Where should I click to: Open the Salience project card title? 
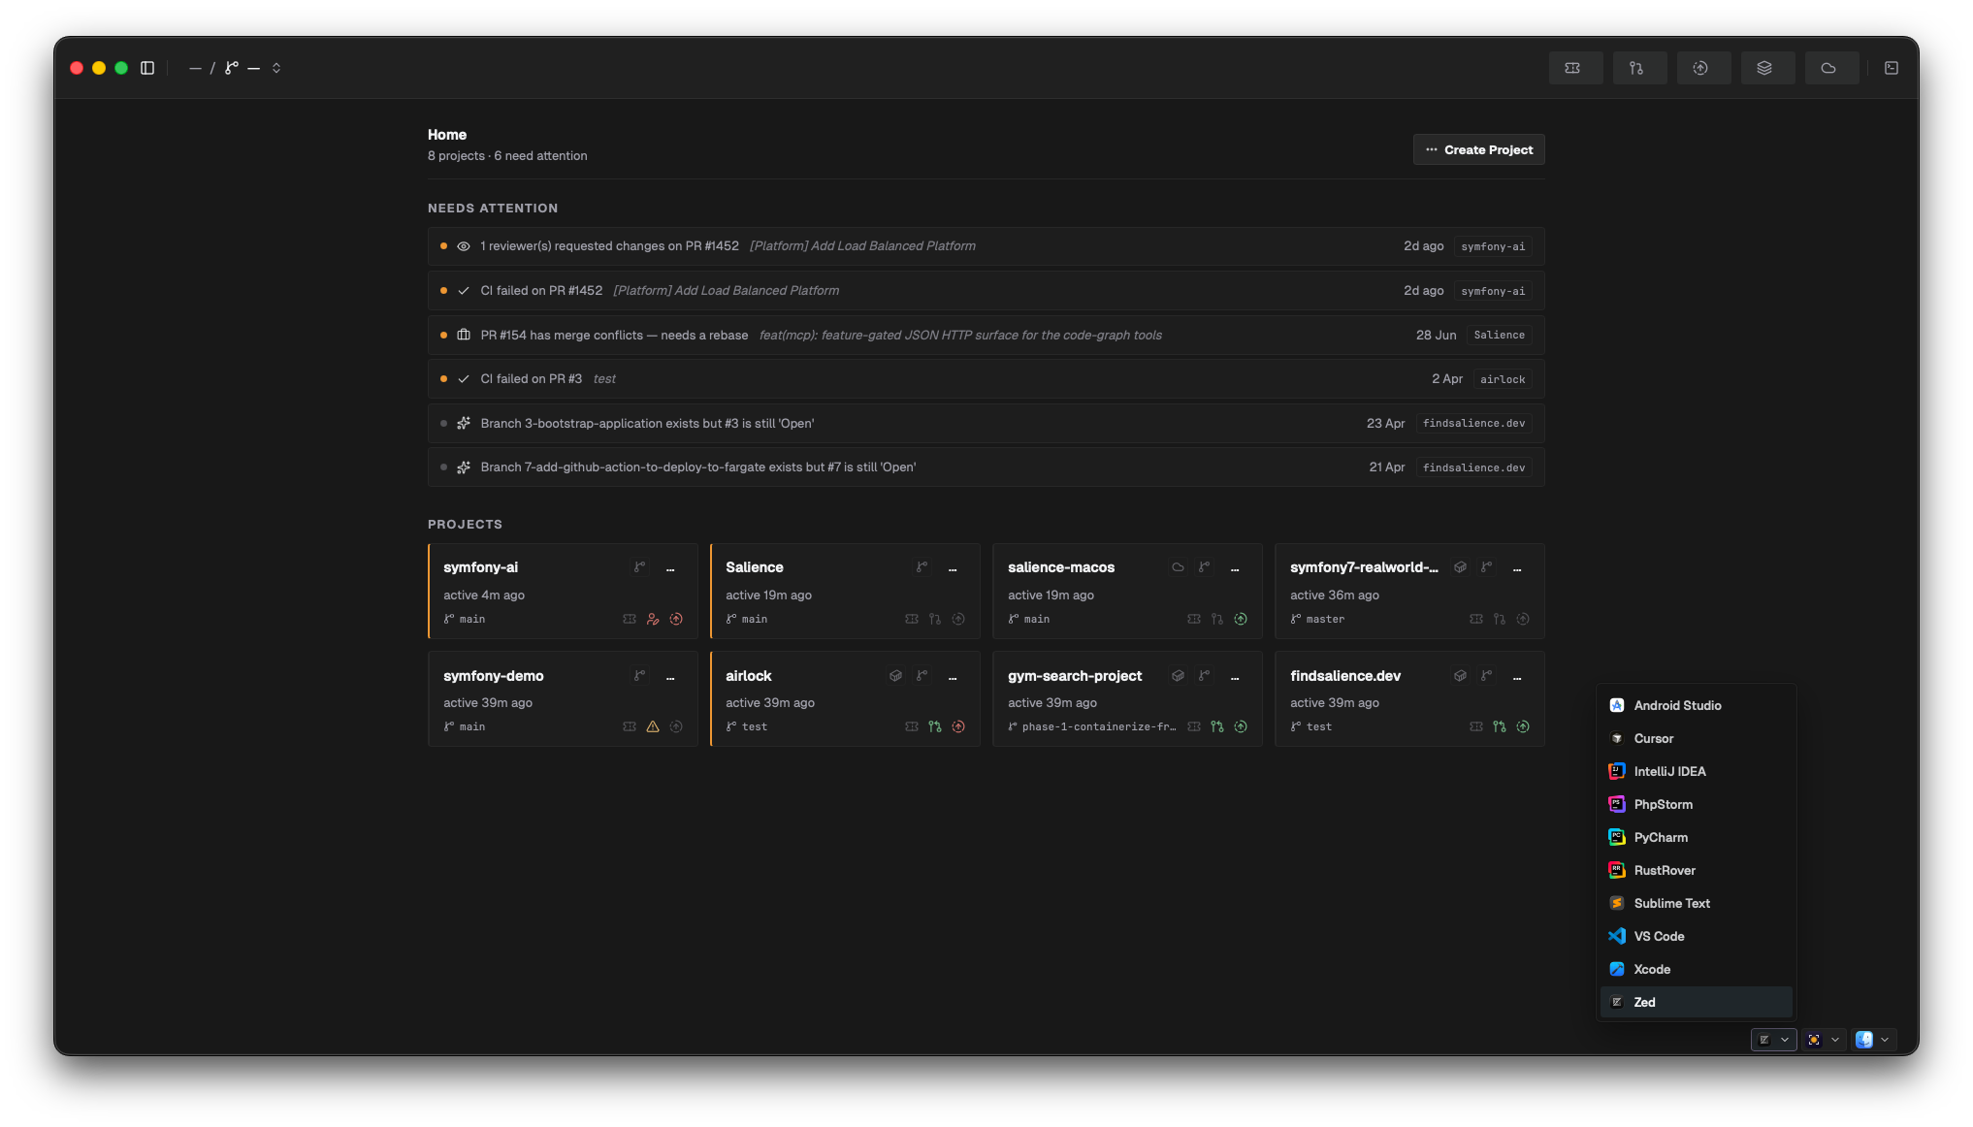[754, 567]
